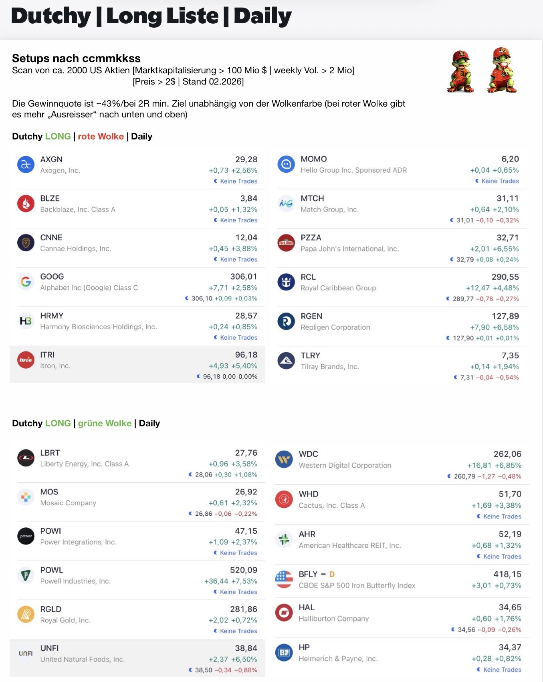
Task: Click the Axogen AXGN logo icon
Action: pos(26,165)
